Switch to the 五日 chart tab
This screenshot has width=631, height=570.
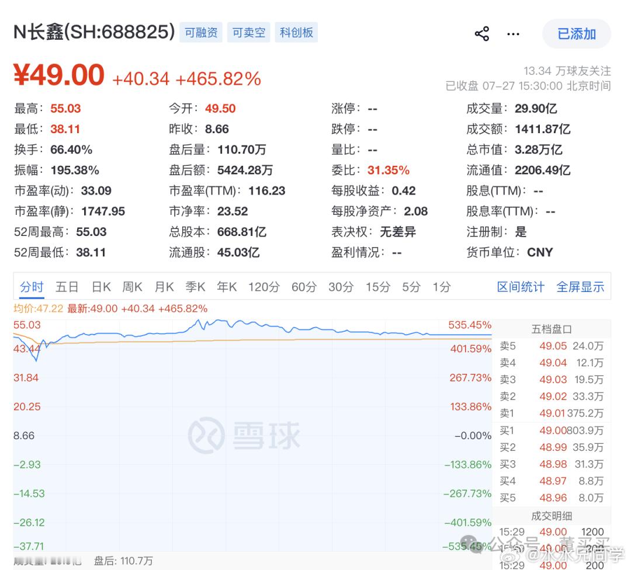coord(67,287)
